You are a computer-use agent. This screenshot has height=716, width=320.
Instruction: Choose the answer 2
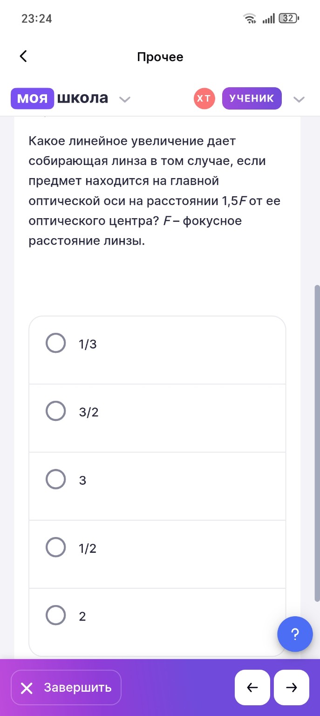[x=55, y=615]
